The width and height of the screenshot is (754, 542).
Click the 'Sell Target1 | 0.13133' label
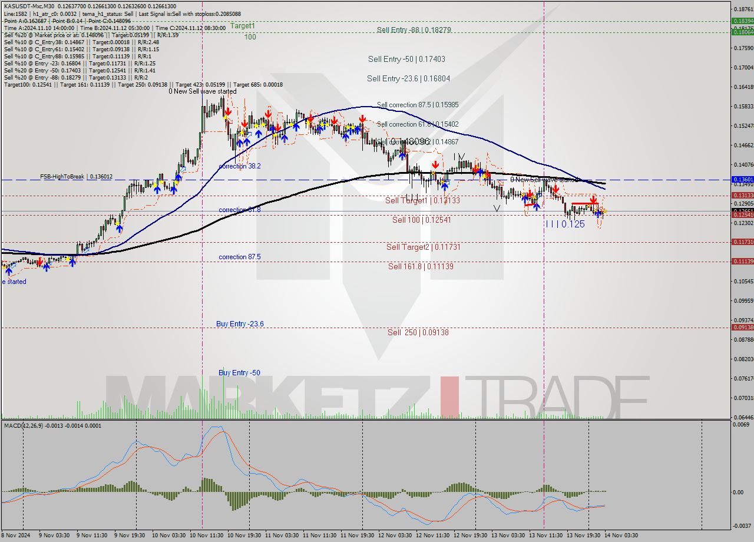[x=422, y=200]
